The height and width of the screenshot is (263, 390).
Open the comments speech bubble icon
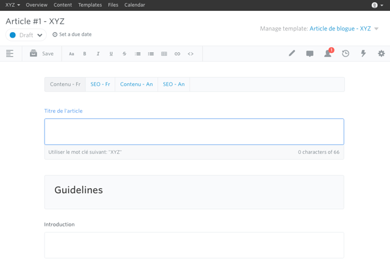click(310, 53)
